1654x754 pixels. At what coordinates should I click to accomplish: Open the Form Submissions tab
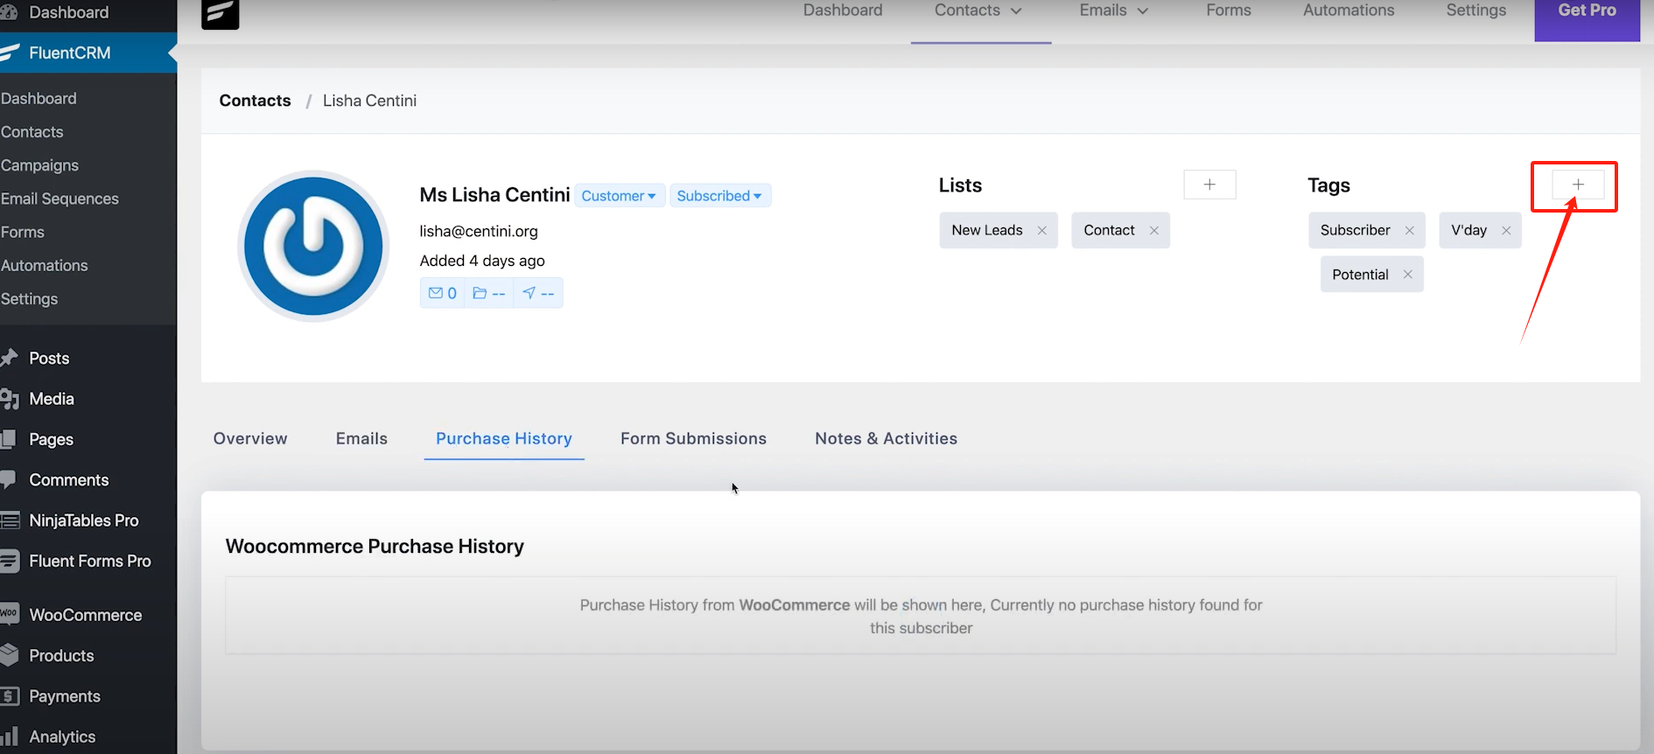click(x=693, y=438)
